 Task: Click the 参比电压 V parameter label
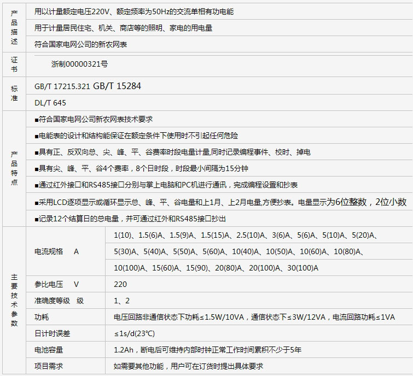[x=56, y=284]
